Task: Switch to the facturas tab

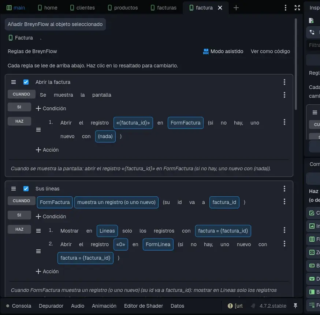Action: click(x=163, y=8)
